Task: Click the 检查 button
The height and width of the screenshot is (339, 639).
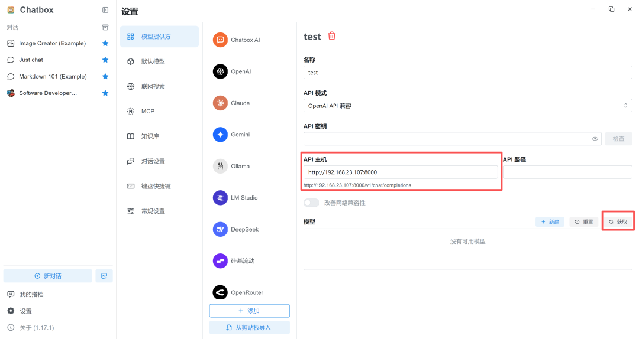Action: [619, 139]
